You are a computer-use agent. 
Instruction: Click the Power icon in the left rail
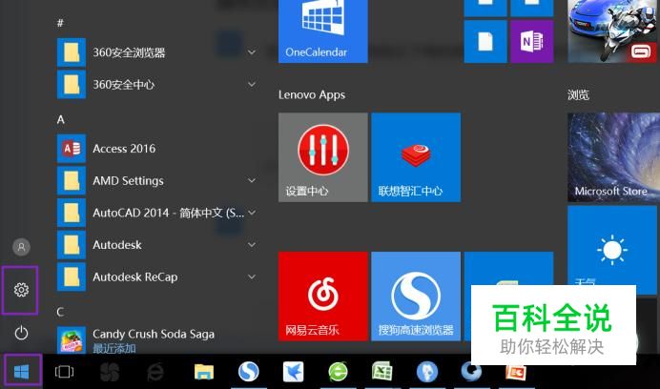[21, 333]
